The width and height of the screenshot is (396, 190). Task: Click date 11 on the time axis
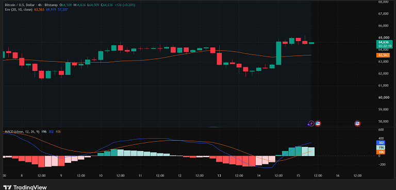click(x=140, y=176)
